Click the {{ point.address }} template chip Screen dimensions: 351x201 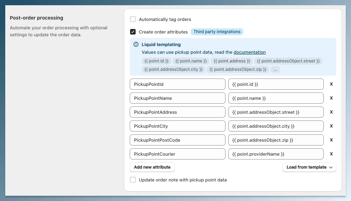[x=232, y=61]
